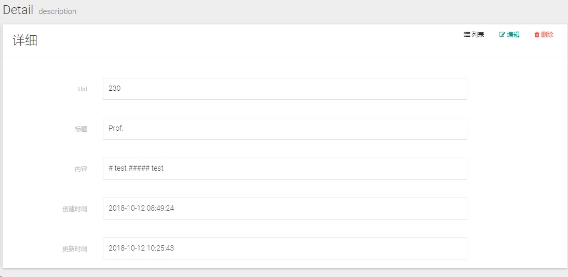
Task: Click the 创建时间 field label
Action: 75,209
